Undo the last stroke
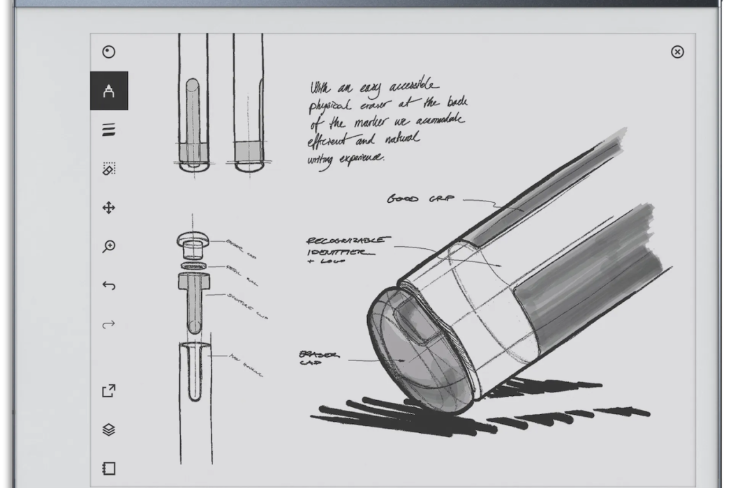Image resolution: width=733 pixels, height=488 pixels. 108,285
